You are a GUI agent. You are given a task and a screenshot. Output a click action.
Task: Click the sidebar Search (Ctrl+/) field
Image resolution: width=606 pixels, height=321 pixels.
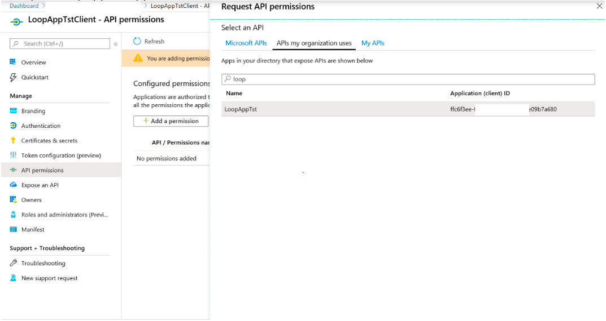[x=59, y=43]
